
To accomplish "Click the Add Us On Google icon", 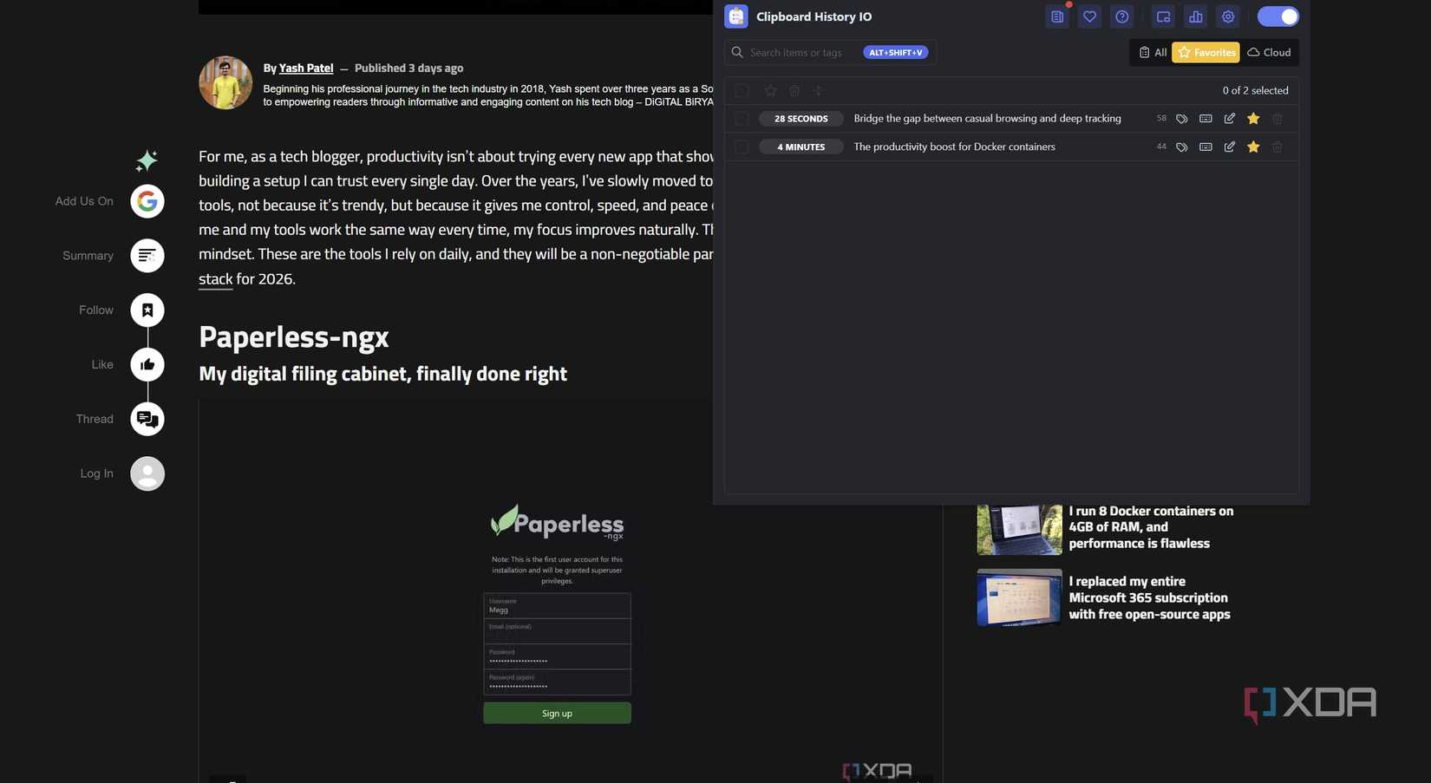I will coord(147,200).
